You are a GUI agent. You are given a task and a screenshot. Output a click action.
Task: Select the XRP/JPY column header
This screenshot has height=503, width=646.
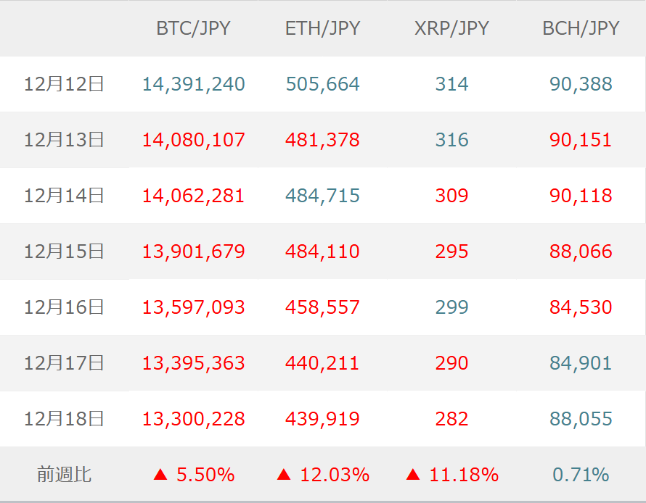(x=451, y=28)
